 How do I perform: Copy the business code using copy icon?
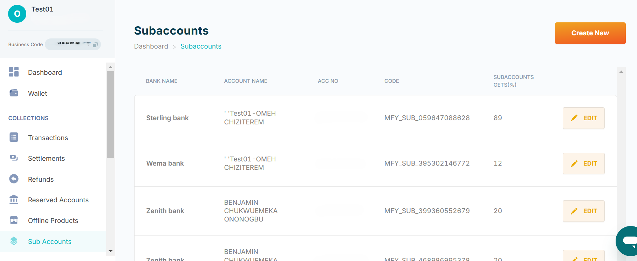[95, 45]
